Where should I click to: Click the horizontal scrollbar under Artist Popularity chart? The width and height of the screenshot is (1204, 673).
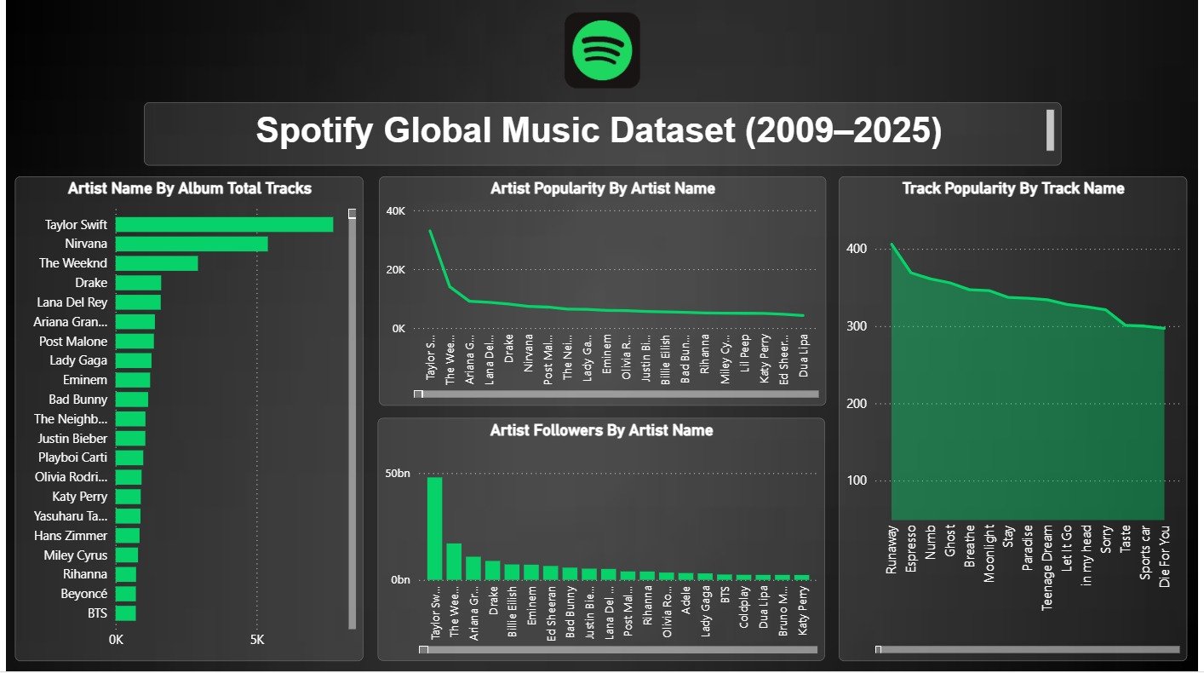coord(616,394)
